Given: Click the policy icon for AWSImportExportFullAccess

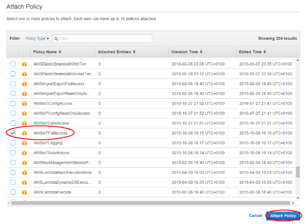Looking at the screenshot, I should tap(24, 84).
